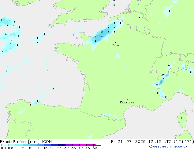Image resolution: width=194 pixels, height=149 pixels.
Task: Click the '25' legend scale label
Action: [59, 148]
